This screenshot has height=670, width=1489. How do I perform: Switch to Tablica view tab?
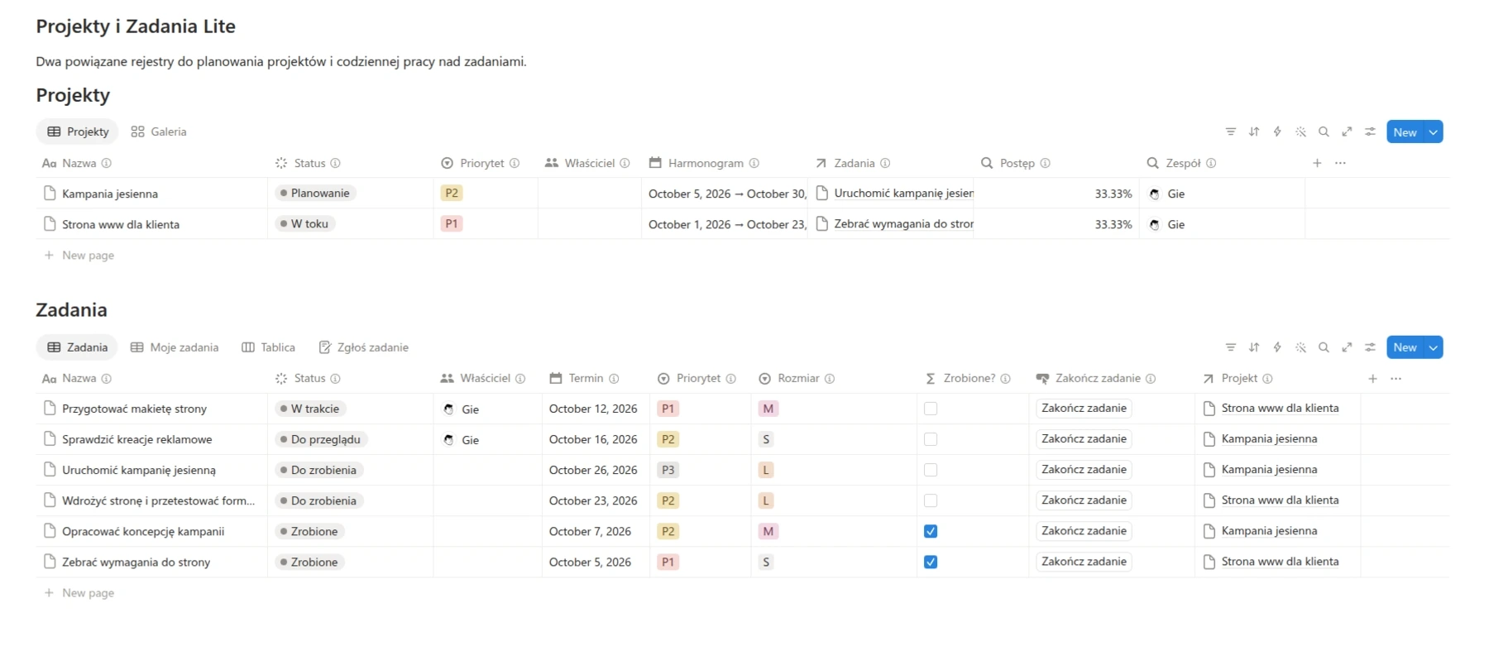(x=268, y=347)
